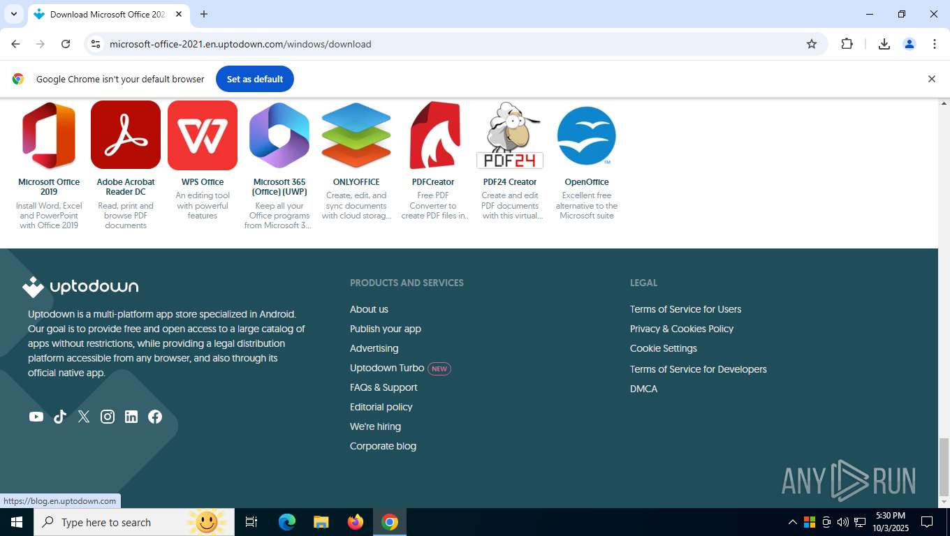Open Terms of Service for Users
Image resolution: width=950 pixels, height=536 pixels.
click(685, 309)
